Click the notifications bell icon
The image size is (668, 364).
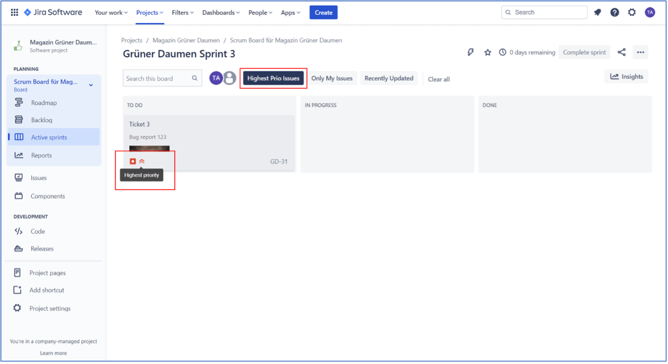(x=597, y=13)
